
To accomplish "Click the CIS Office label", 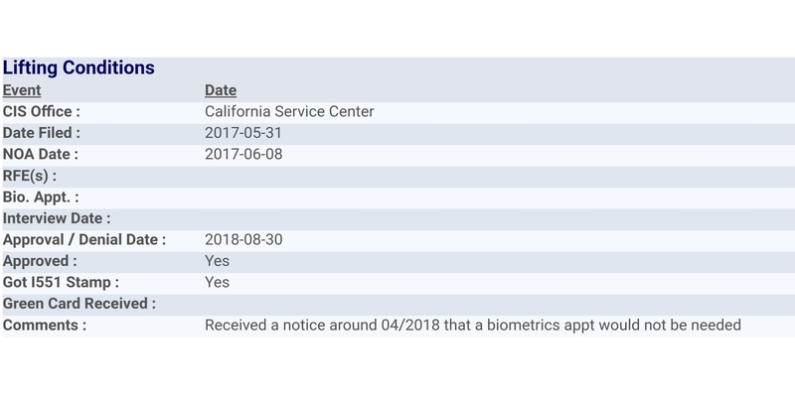I will [x=42, y=111].
